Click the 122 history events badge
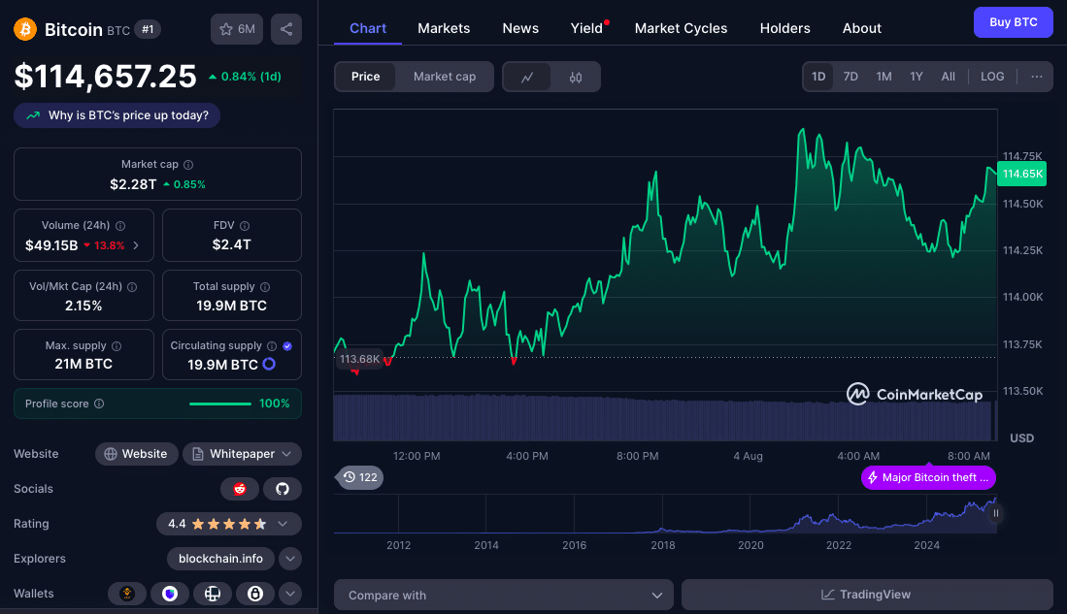 click(x=360, y=477)
